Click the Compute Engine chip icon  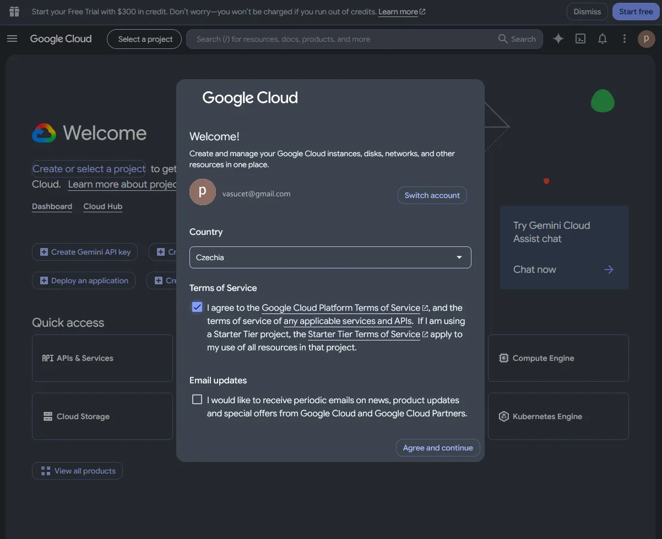[503, 358]
